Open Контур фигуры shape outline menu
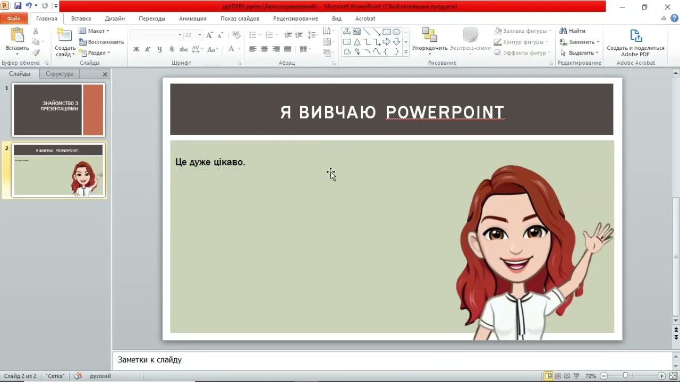 tap(521, 42)
